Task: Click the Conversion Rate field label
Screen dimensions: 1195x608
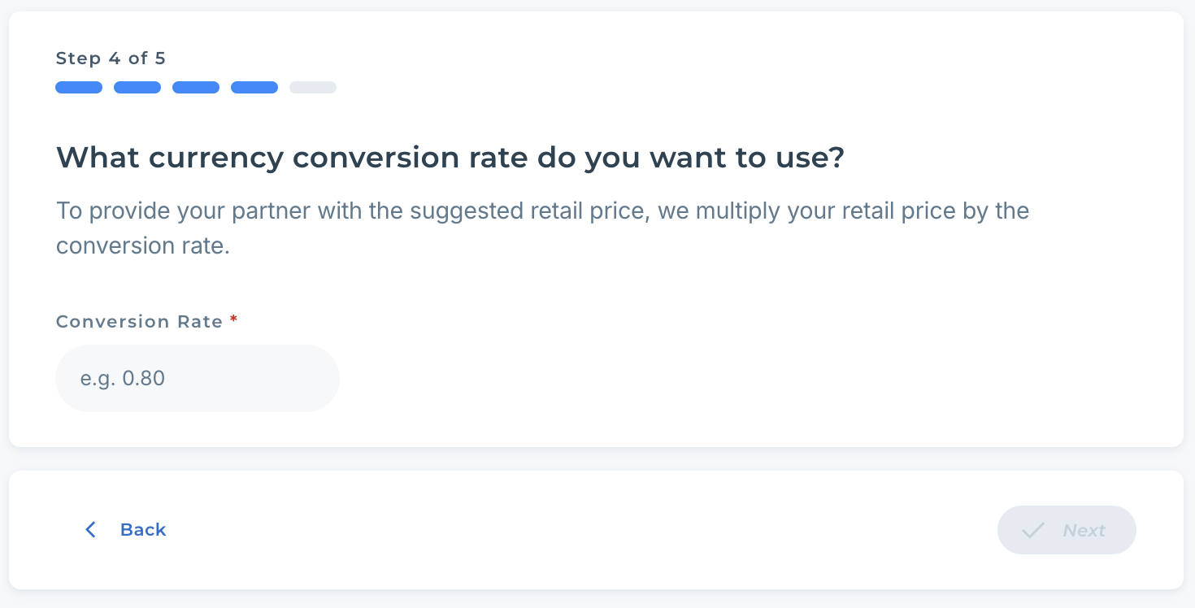Action: 139,322
